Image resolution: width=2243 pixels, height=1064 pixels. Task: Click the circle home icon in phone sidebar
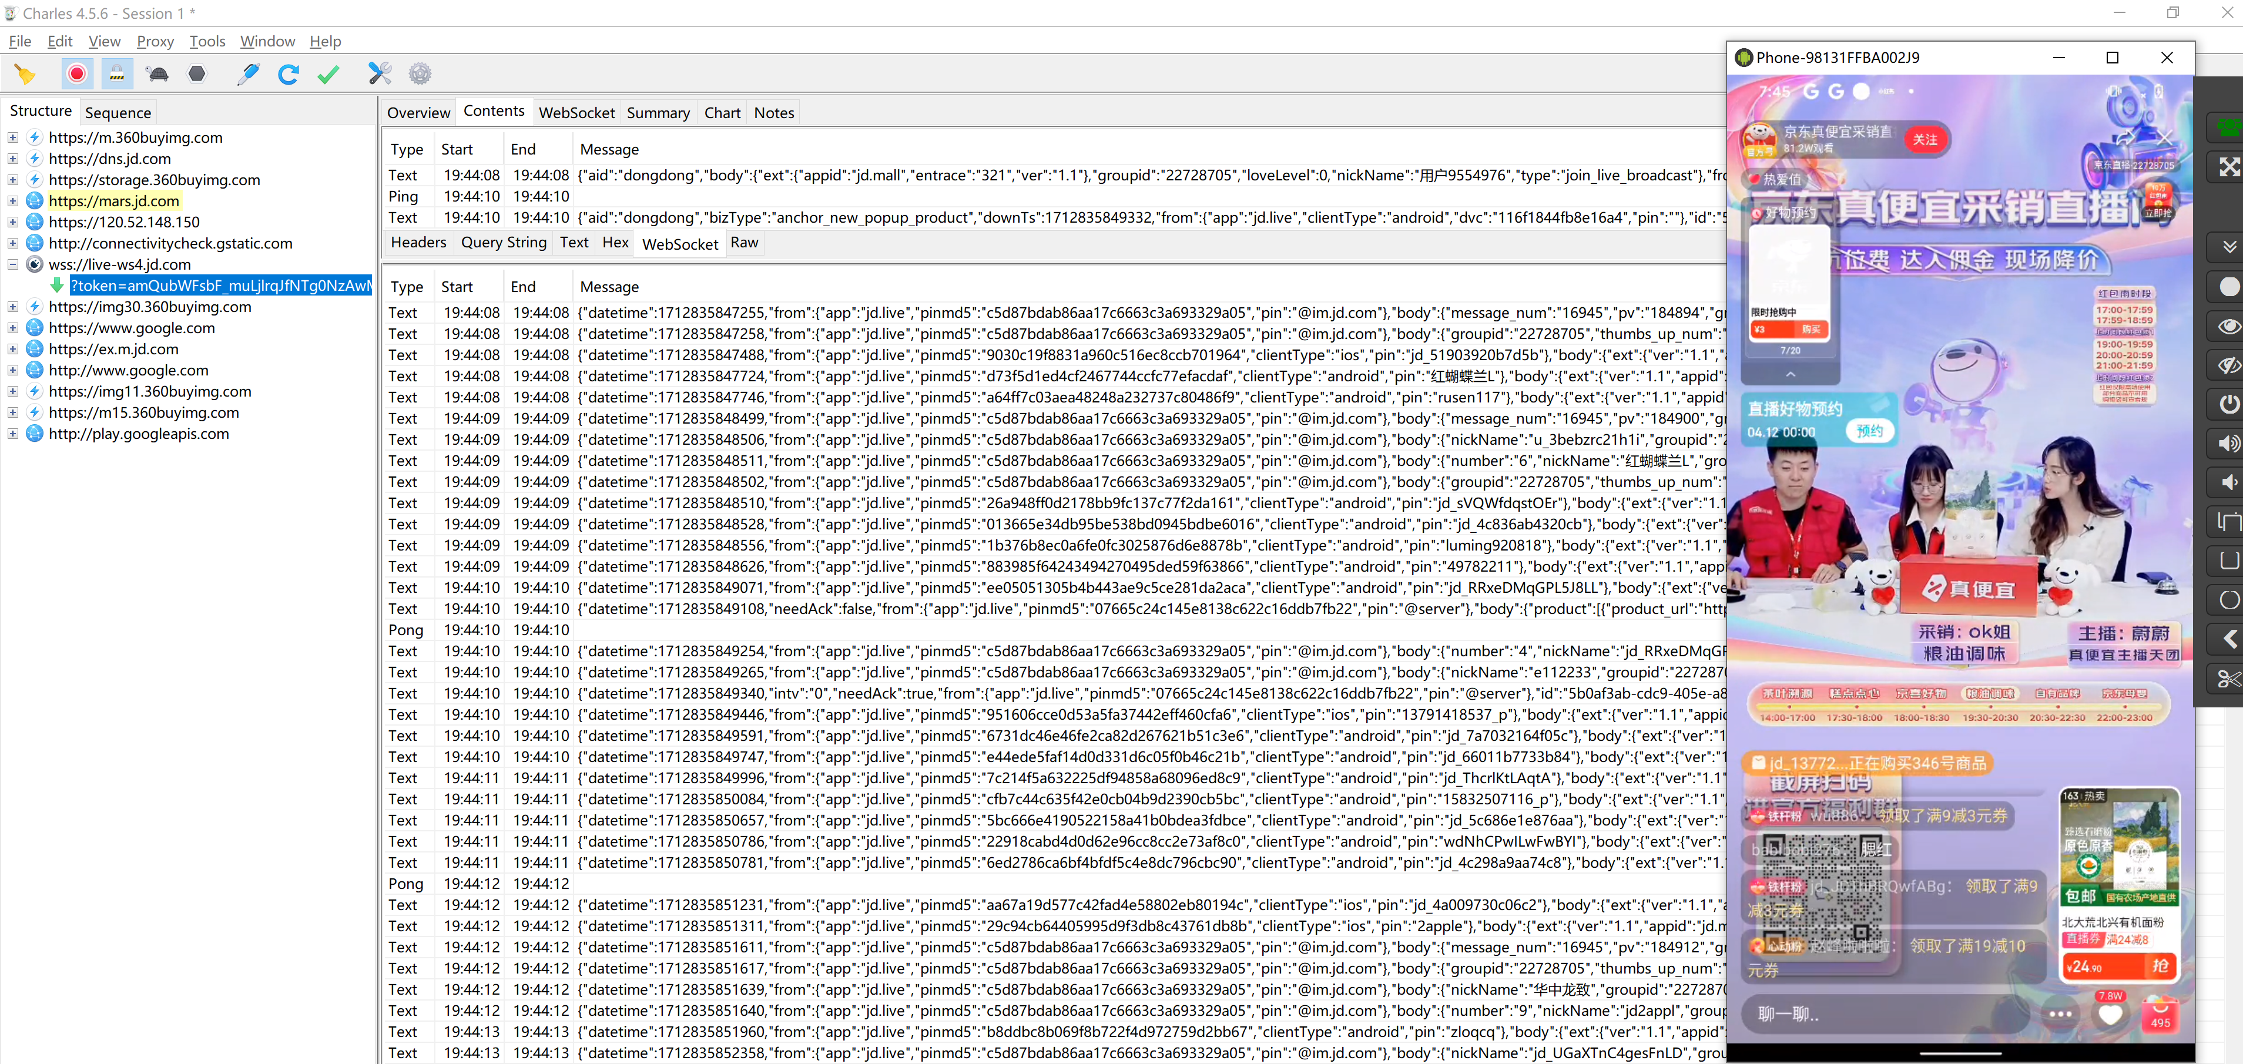pos(2228,601)
